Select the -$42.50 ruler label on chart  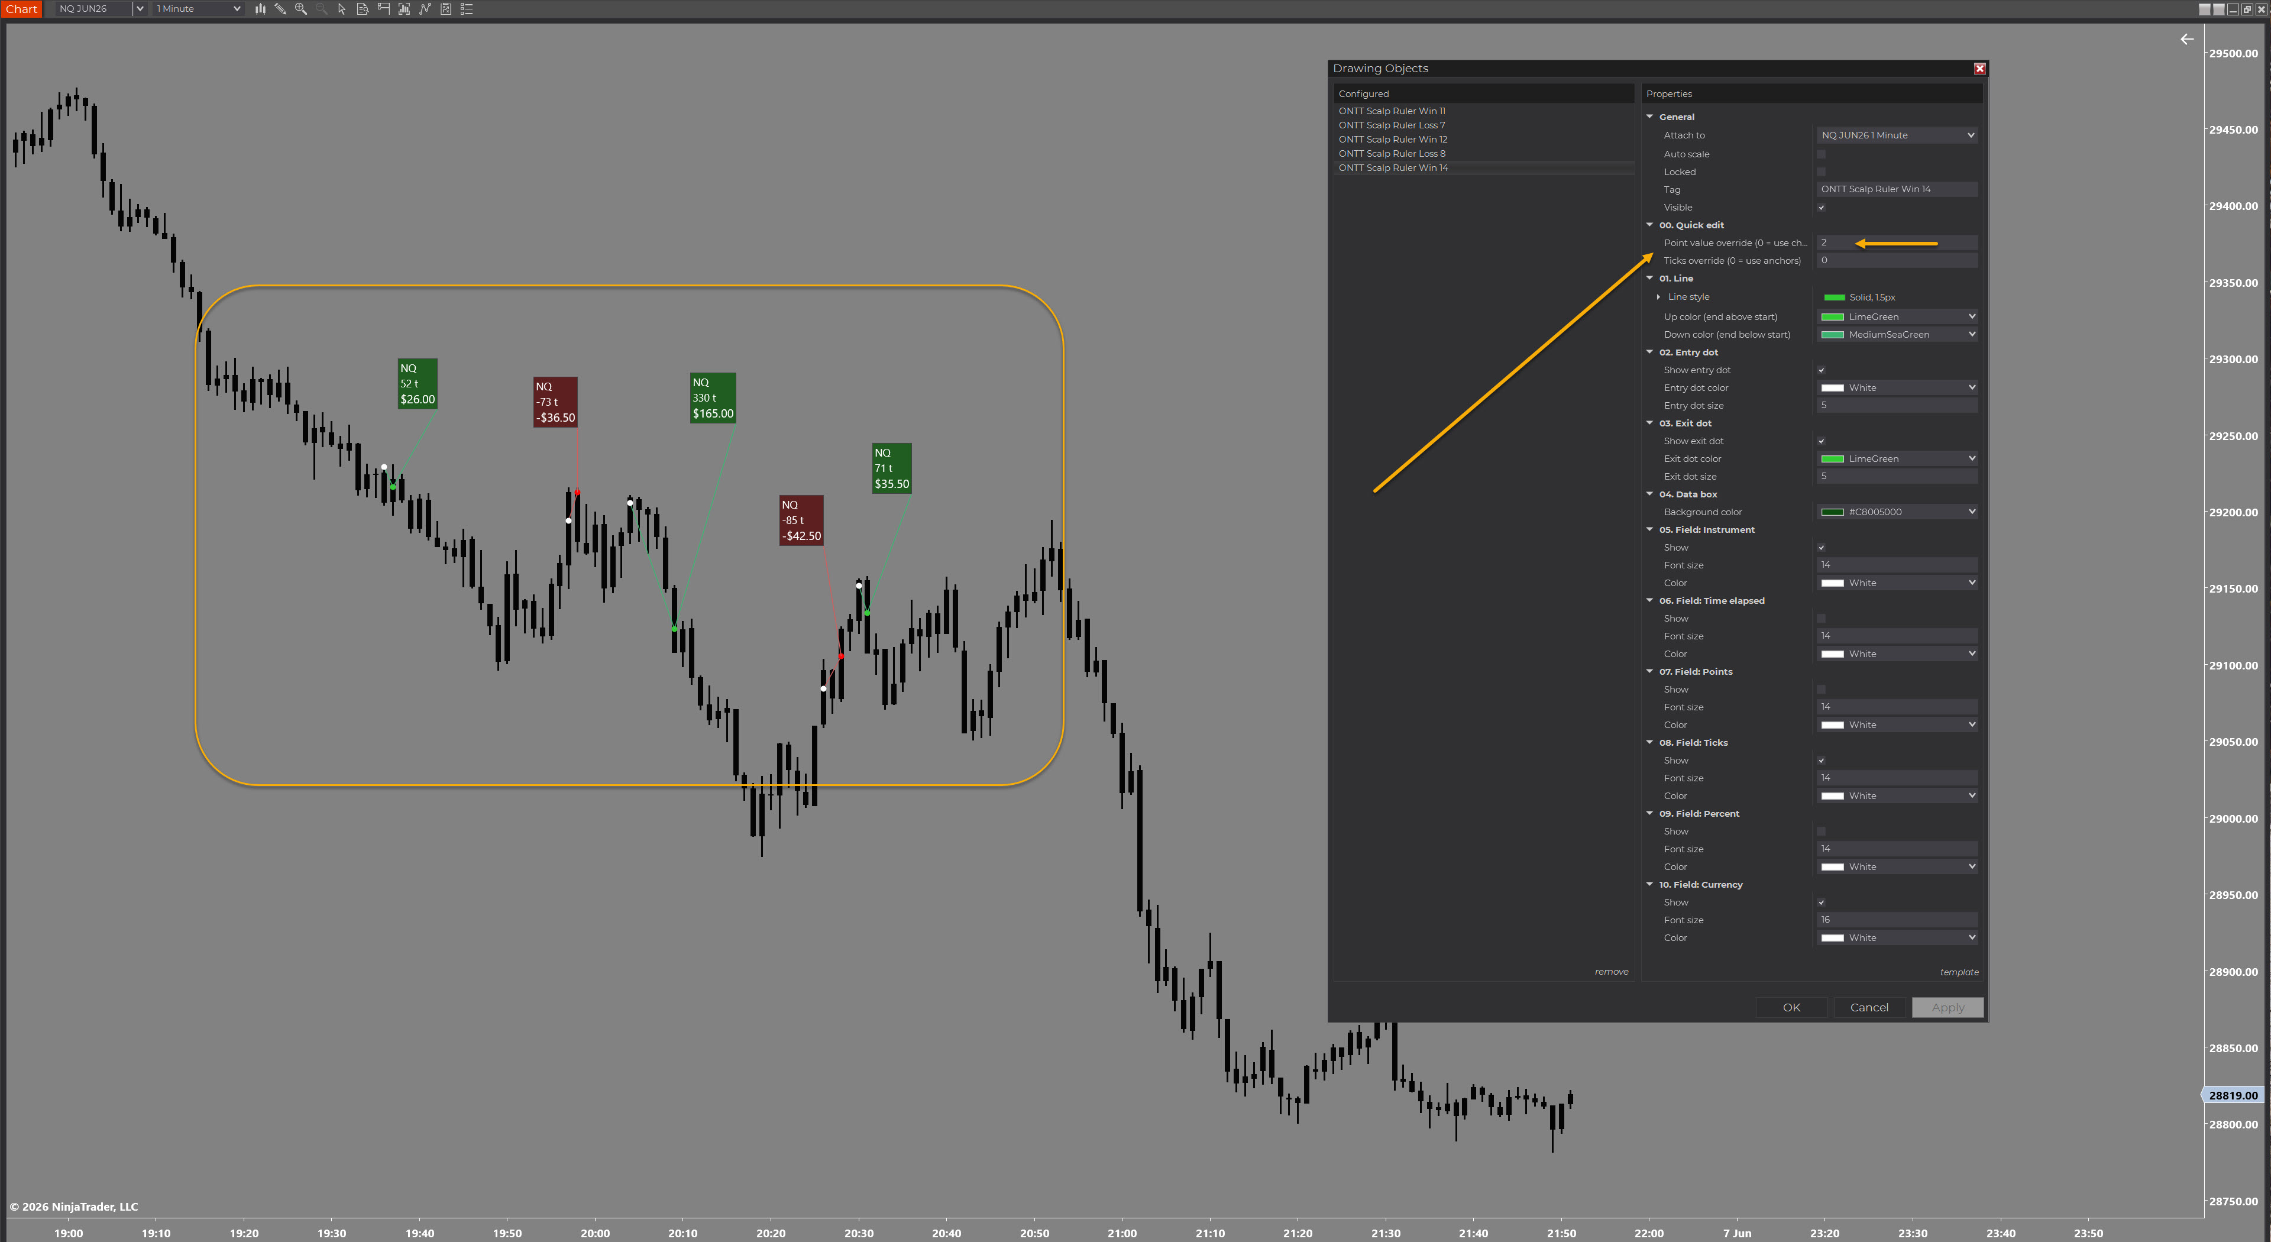coord(801,520)
